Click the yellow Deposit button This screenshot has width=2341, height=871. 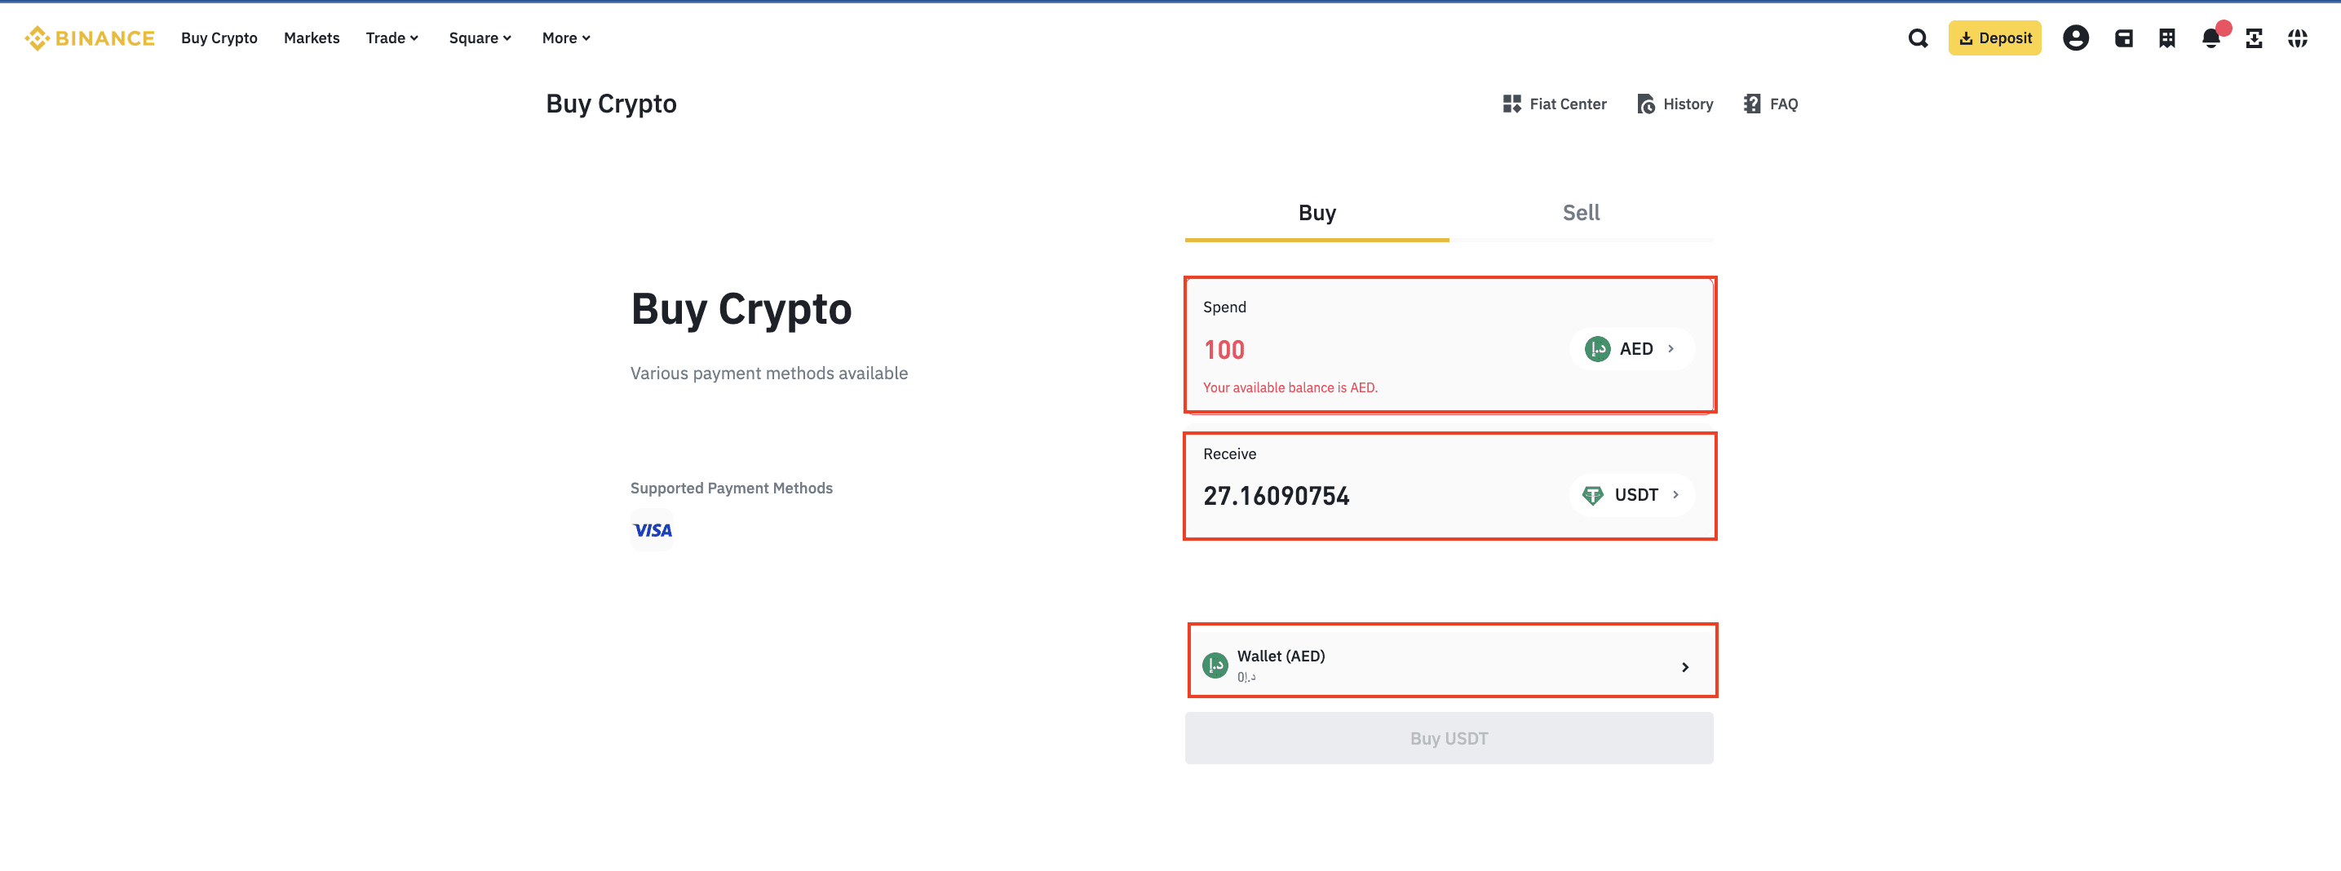coord(1995,38)
